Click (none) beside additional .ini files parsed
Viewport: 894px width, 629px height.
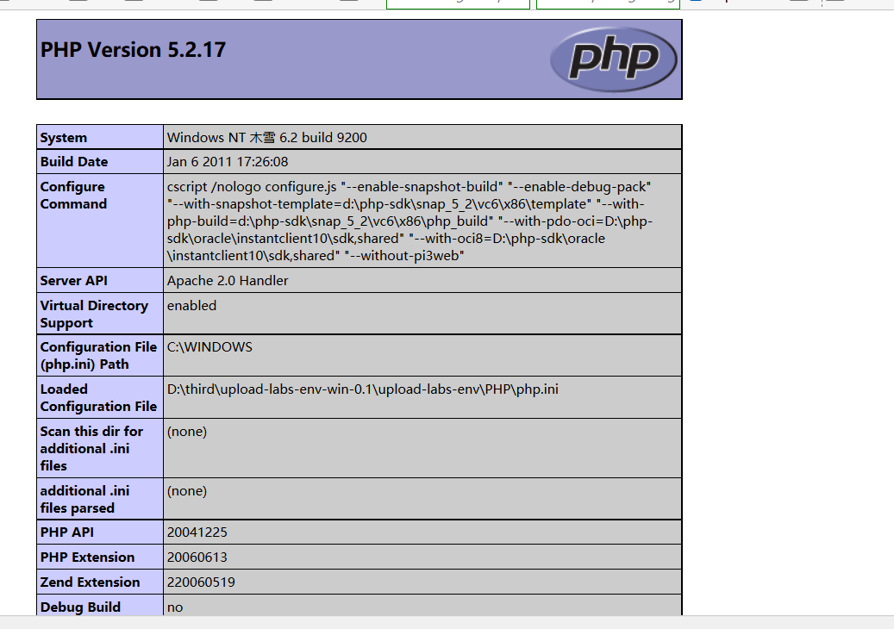pos(187,491)
